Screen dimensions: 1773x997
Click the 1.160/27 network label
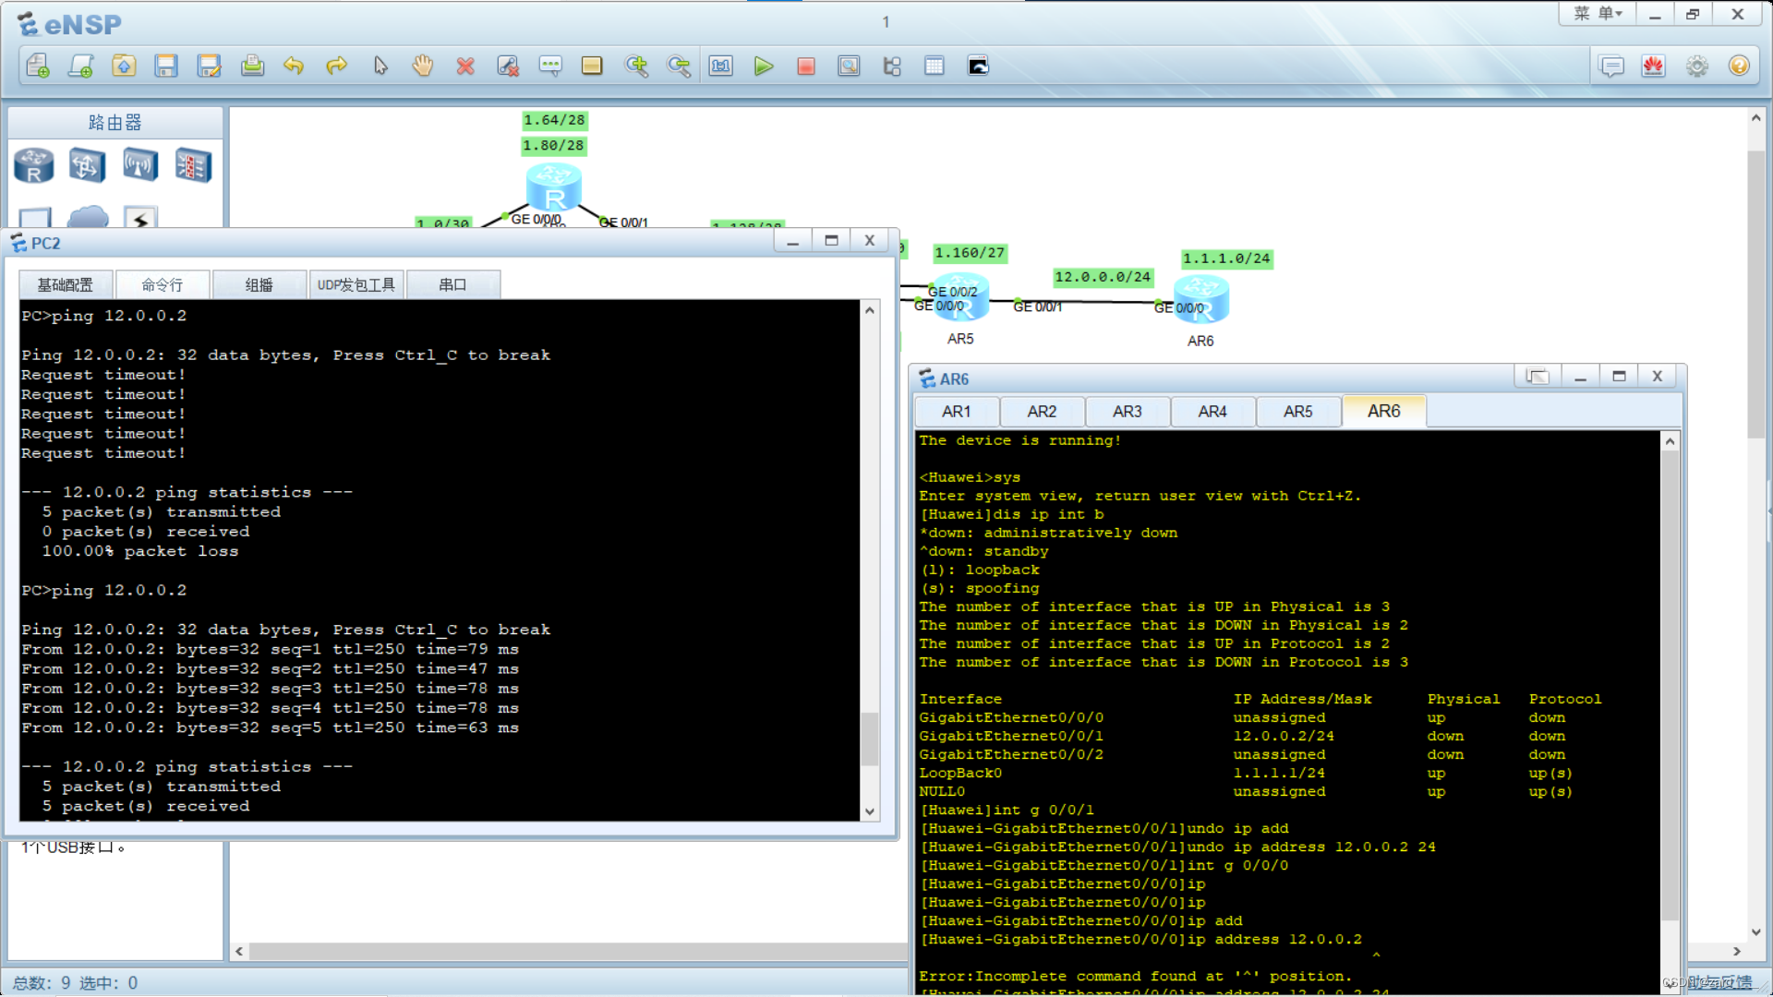[970, 253]
